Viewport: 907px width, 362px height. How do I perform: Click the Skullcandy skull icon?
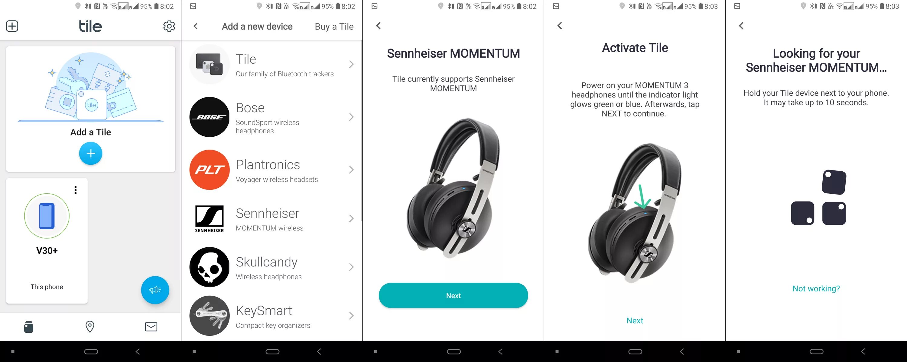coord(210,270)
